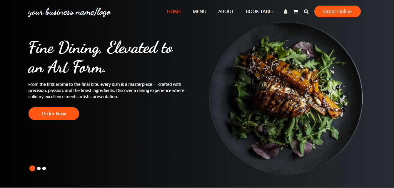Navigate to the ABOUT page

point(226,11)
